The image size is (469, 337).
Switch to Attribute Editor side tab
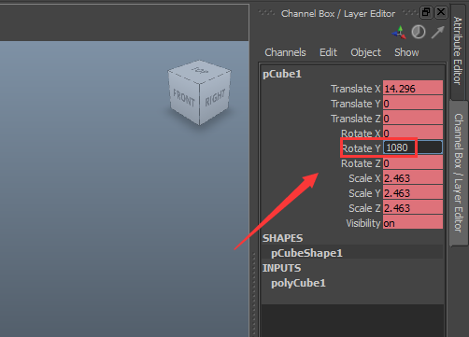(x=457, y=50)
